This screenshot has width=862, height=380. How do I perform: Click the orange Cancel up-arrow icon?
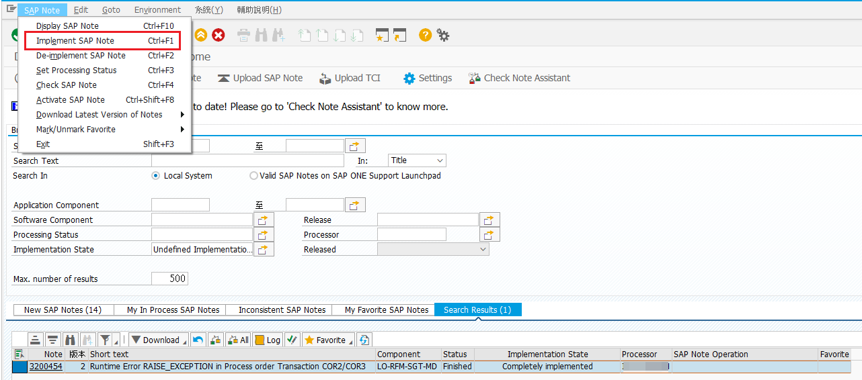(x=200, y=35)
